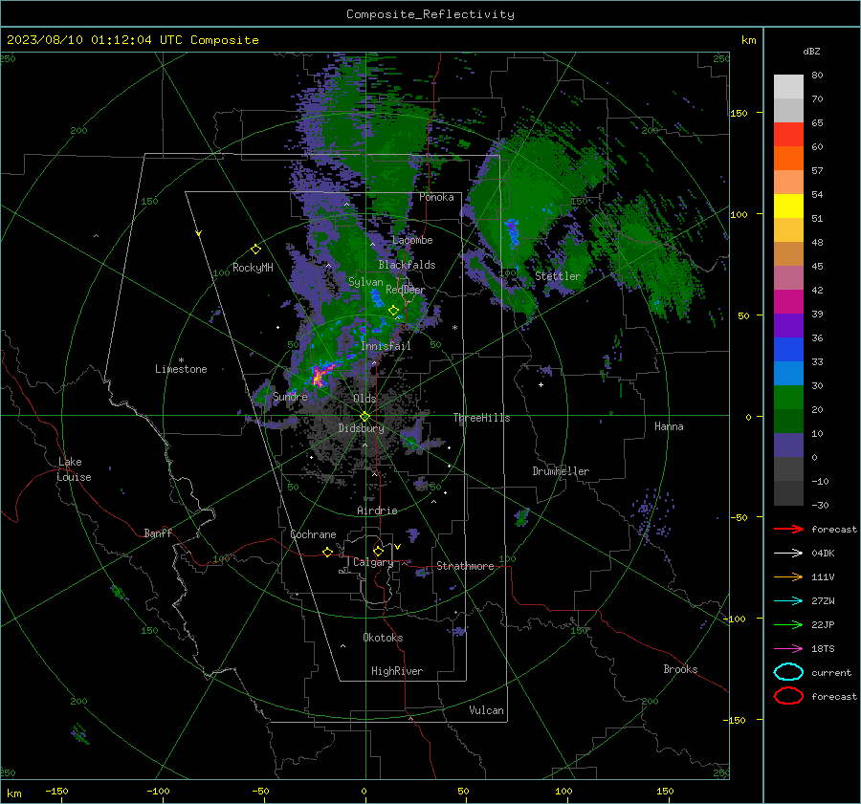The height and width of the screenshot is (804, 861).
Task: Click the Sylvan label
Action: tap(365, 282)
